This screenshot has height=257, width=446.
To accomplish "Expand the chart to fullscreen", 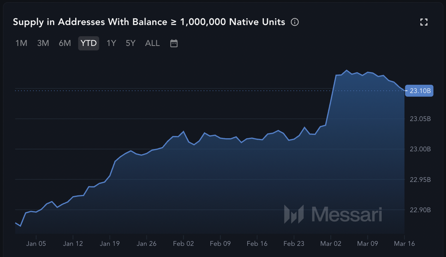I will 424,22.
